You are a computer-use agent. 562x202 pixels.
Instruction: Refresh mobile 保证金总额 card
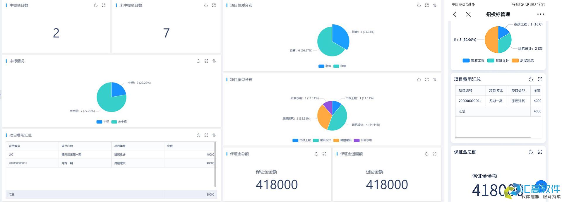[x=531, y=152]
